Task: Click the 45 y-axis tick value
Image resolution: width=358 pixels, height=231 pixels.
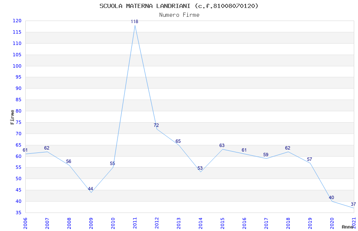Action: (19, 190)
